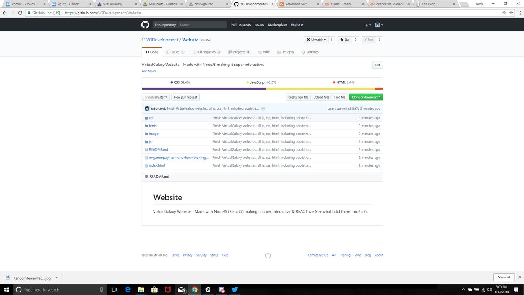
Task: Switch to the Insights tab
Action: pyautogui.click(x=286, y=52)
